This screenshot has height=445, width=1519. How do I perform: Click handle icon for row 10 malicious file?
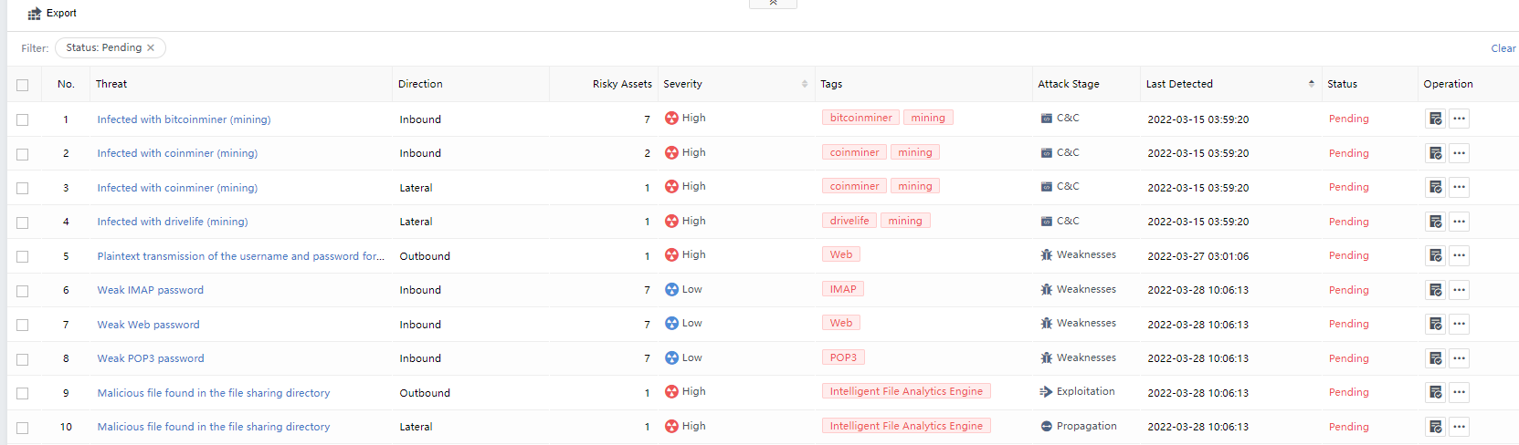coord(1435,427)
